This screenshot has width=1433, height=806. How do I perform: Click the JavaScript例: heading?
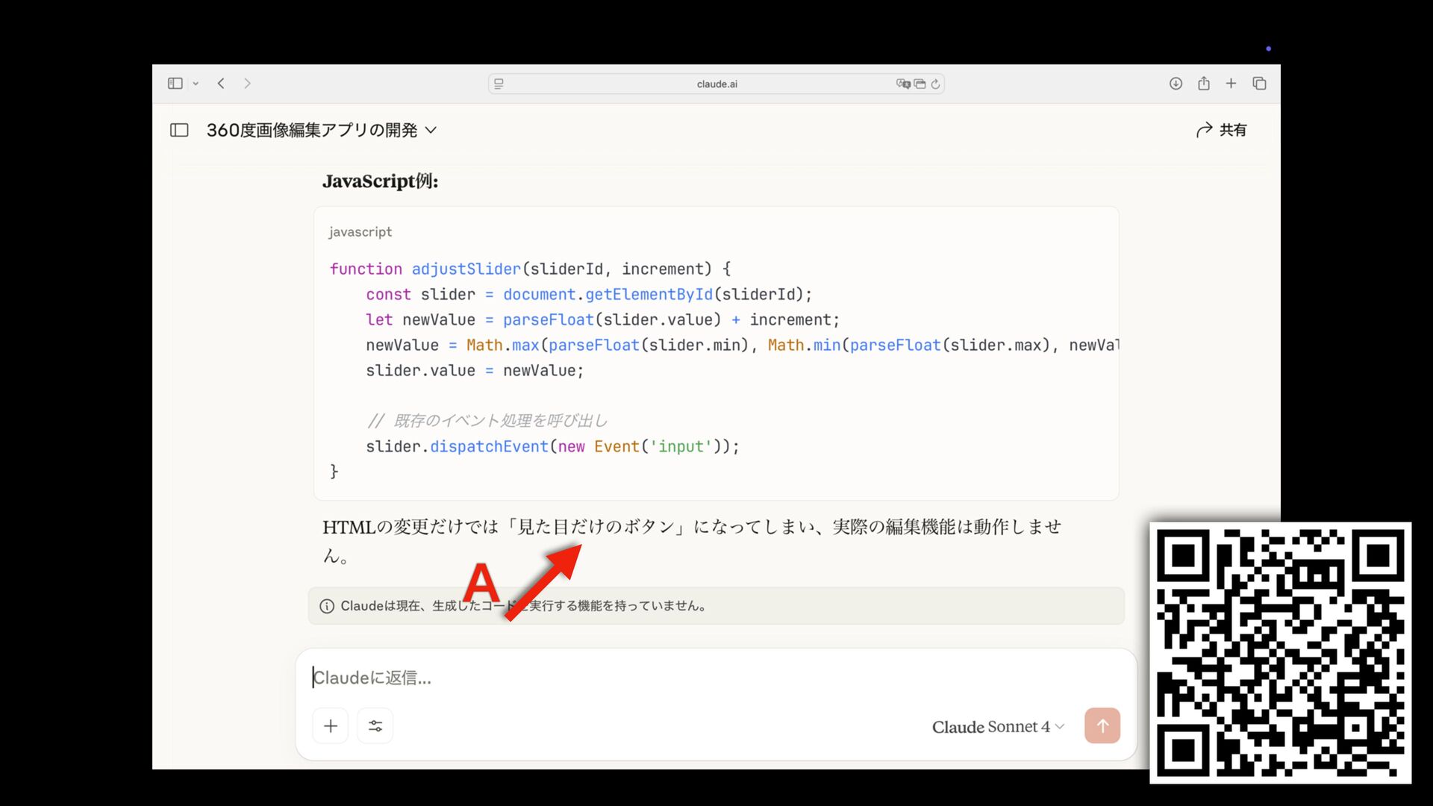(x=381, y=181)
